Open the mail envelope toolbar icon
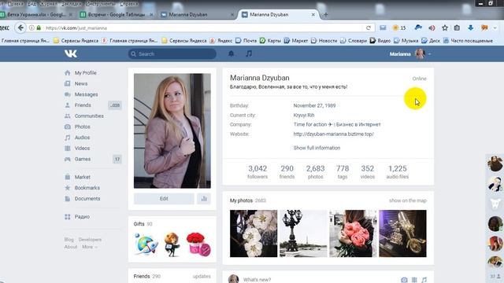 point(383,28)
